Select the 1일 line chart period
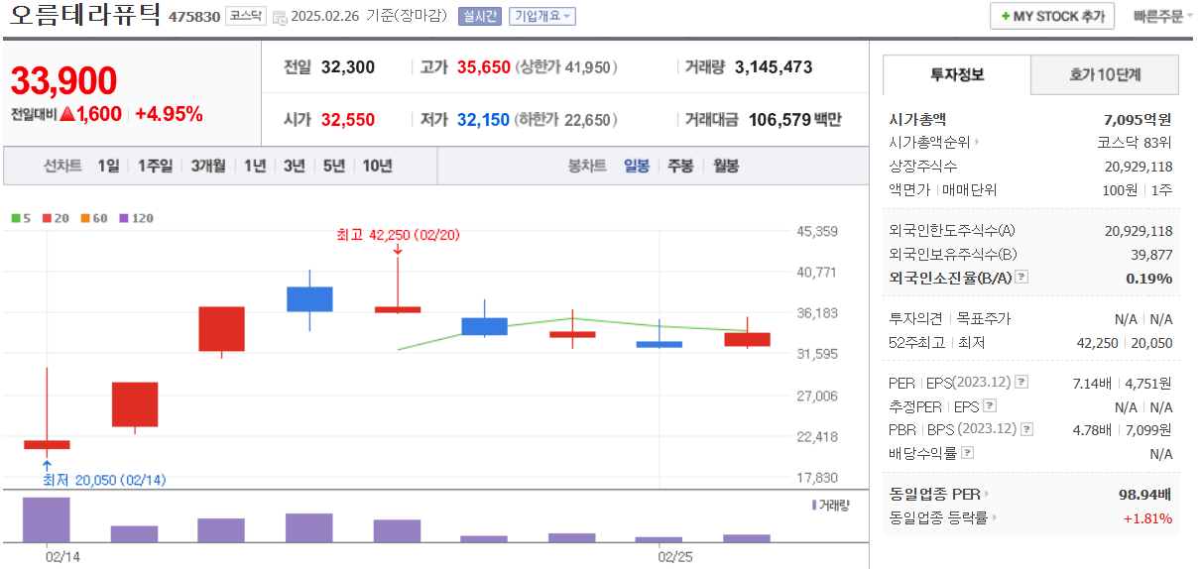Screen dimensions: 1200x569 pos(108,166)
